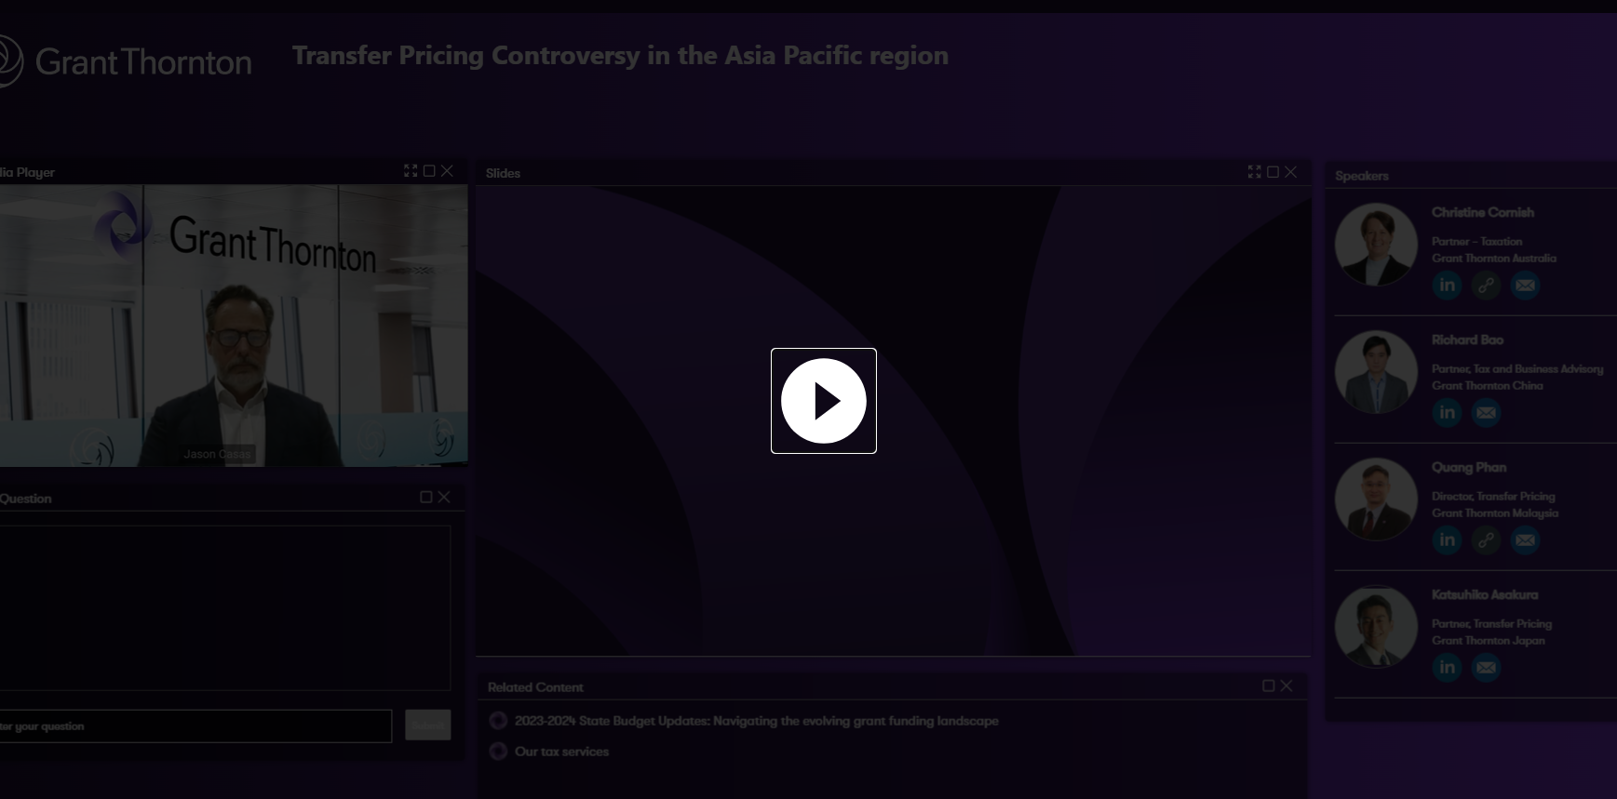Open 2023-2024 State Budget Updates link
This screenshot has height=799, width=1617.
point(756,721)
